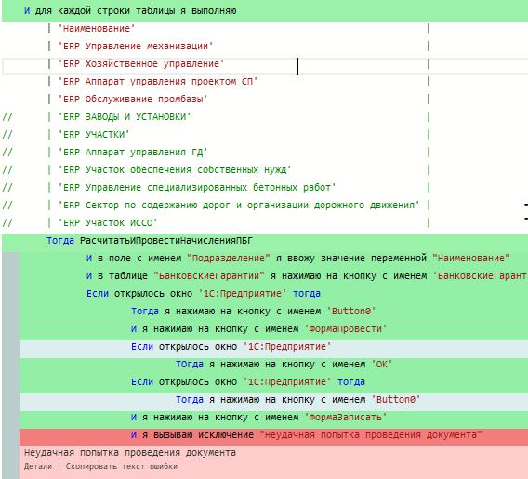Click the red step 'И я вызываю исключение'
The image size is (528, 479).
coord(307,435)
